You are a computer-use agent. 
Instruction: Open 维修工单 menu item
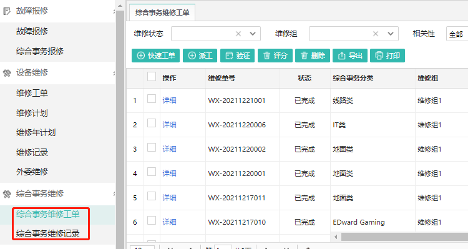(x=32, y=93)
